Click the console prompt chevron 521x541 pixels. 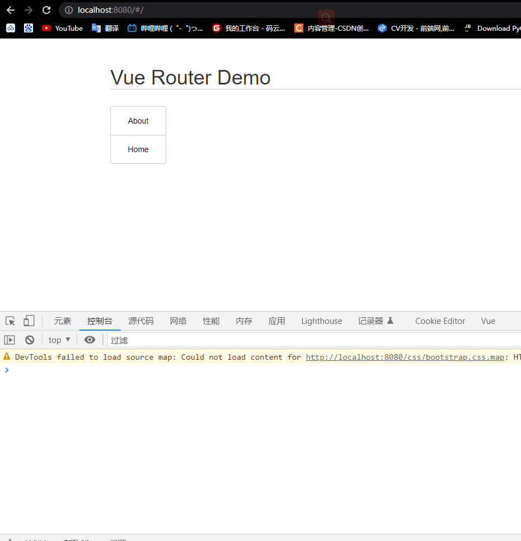pyautogui.click(x=7, y=370)
